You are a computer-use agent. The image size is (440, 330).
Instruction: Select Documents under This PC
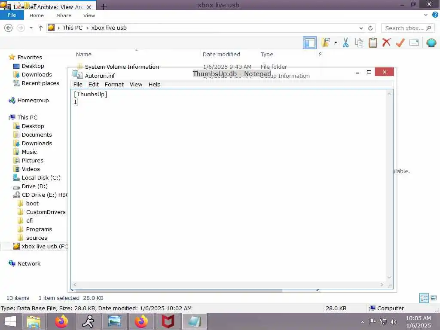(37, 134)
